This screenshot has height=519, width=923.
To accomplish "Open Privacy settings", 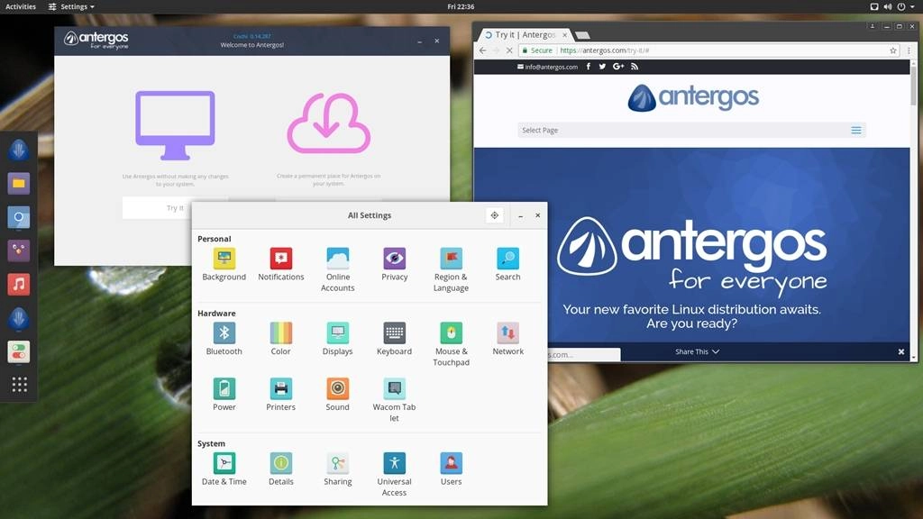I will (x=395, y=265).
